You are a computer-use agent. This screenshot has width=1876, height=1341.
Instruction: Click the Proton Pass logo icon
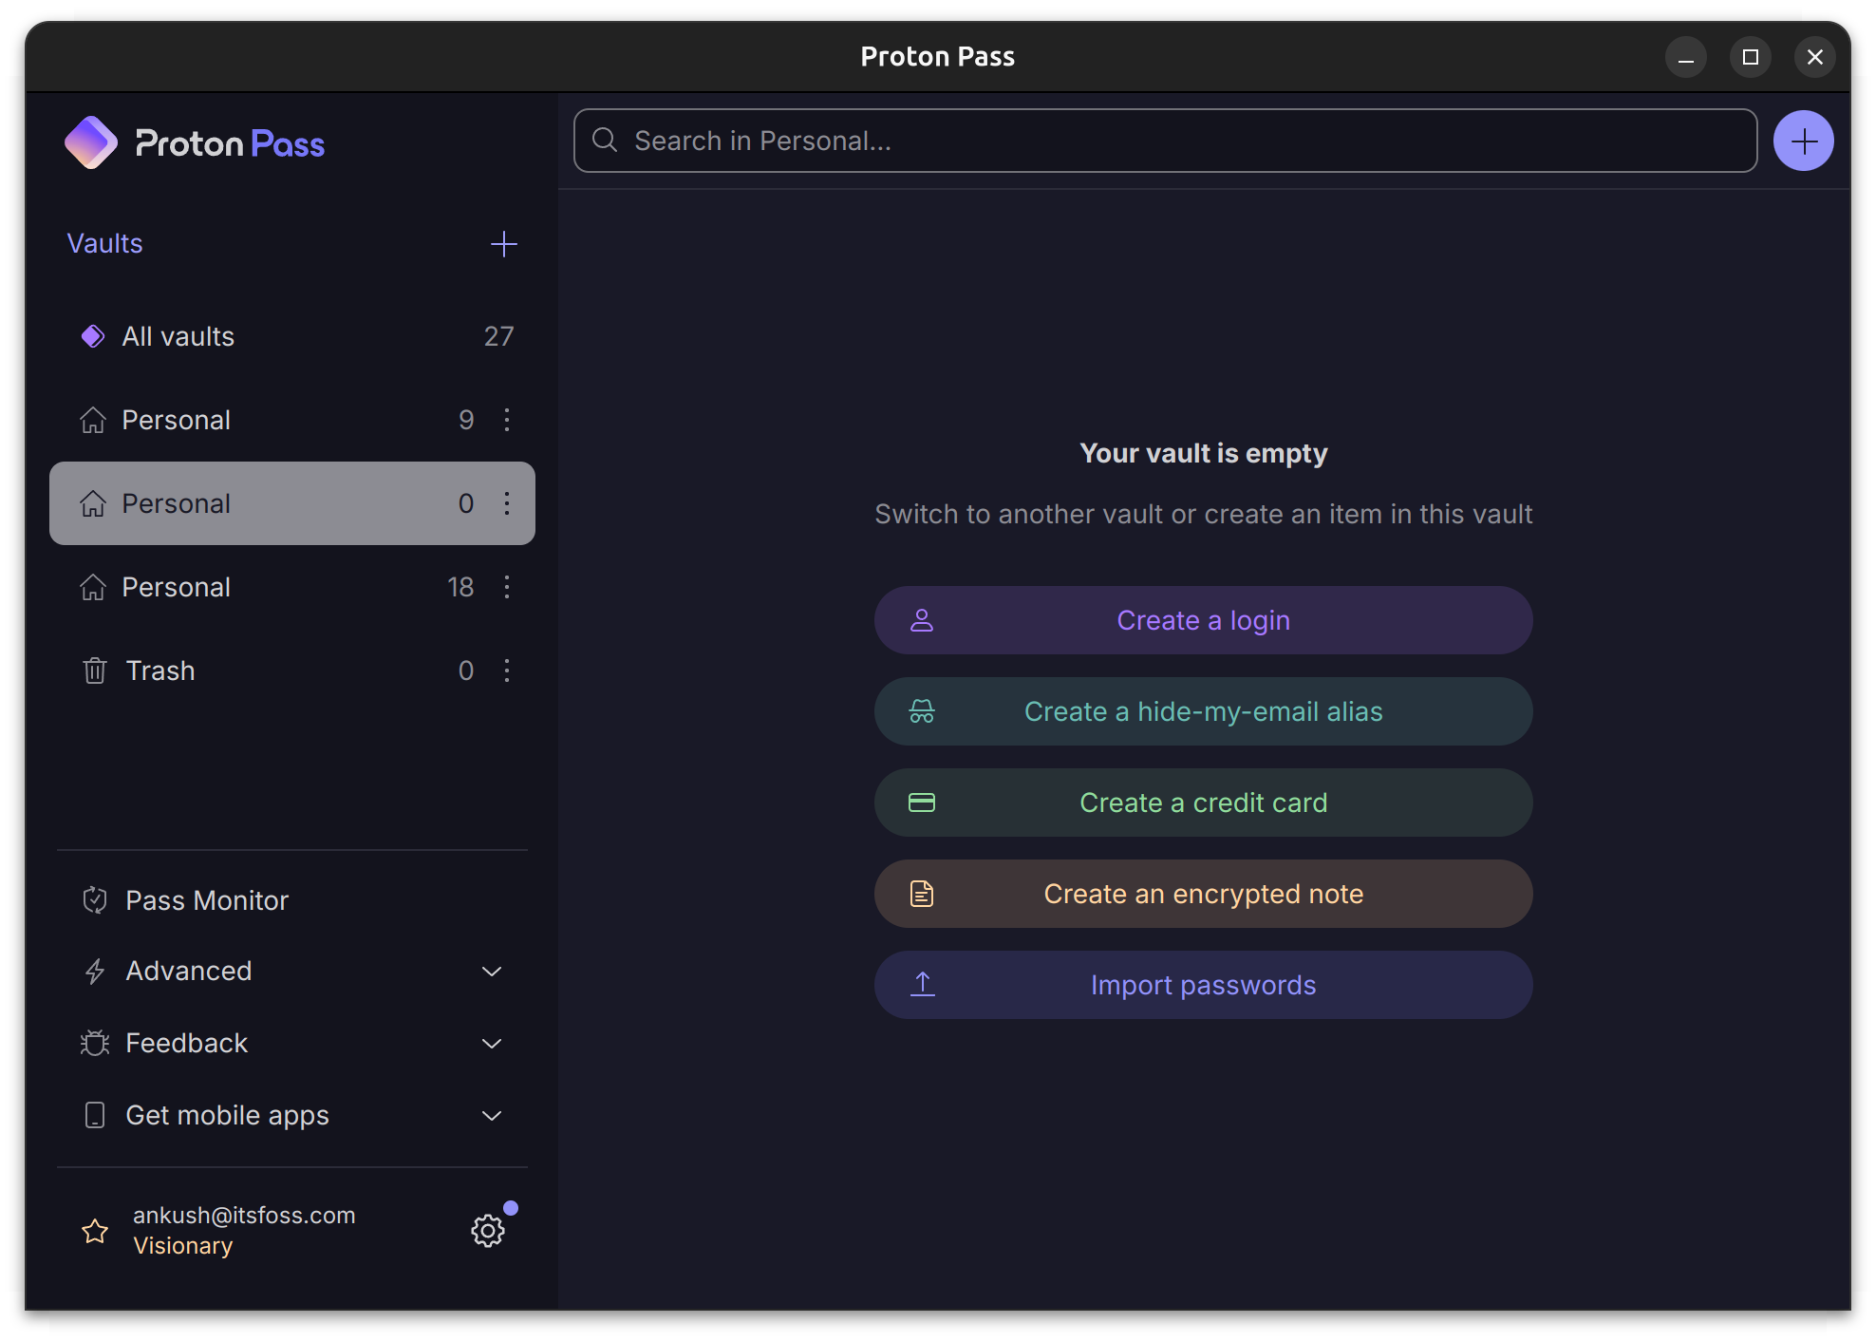[91, 142]
